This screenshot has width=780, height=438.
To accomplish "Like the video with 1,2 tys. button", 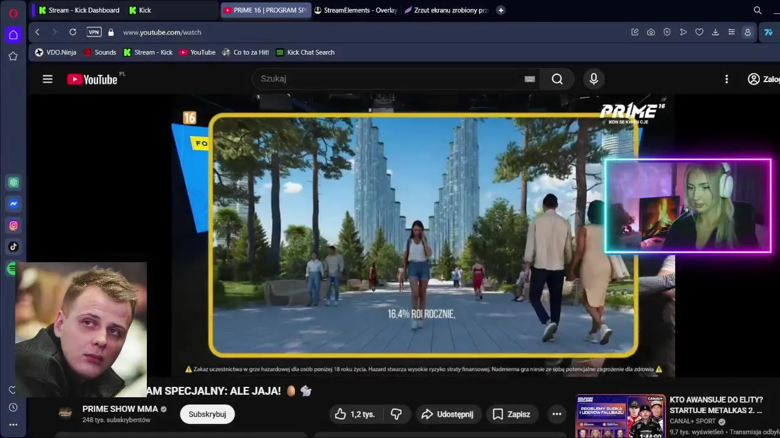I will coord(355,414).
